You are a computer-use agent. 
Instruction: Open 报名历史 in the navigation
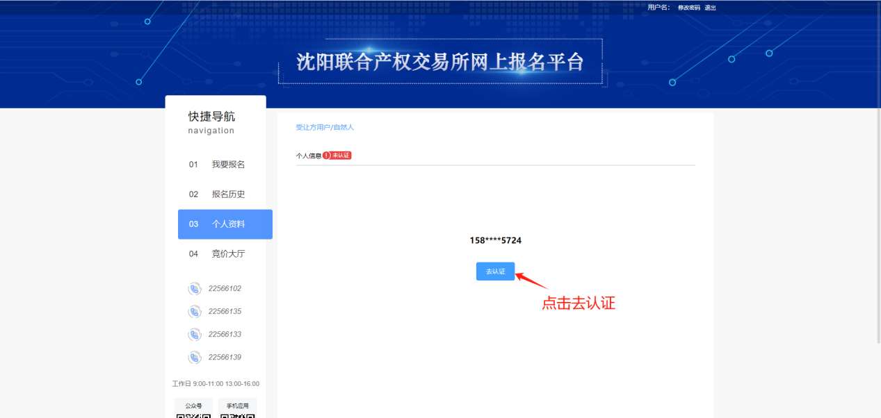(227, 194)
